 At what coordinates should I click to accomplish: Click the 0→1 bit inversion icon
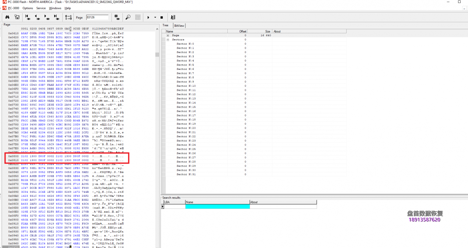68,17
